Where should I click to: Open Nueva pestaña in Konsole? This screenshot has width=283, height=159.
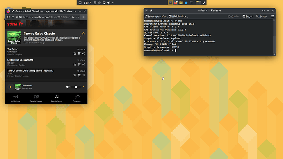(155, 16)
